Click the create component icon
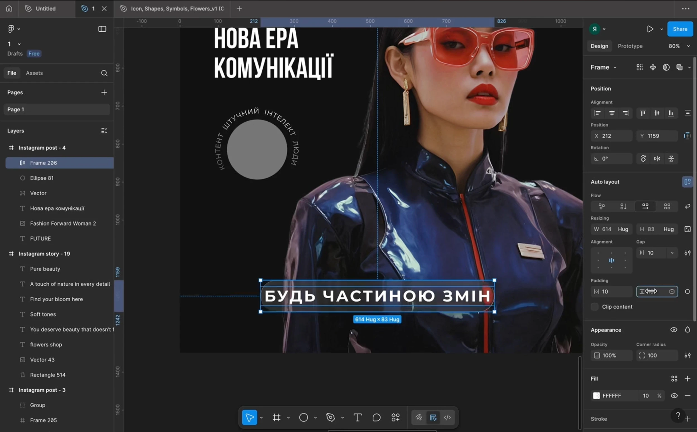 (653, 67)
